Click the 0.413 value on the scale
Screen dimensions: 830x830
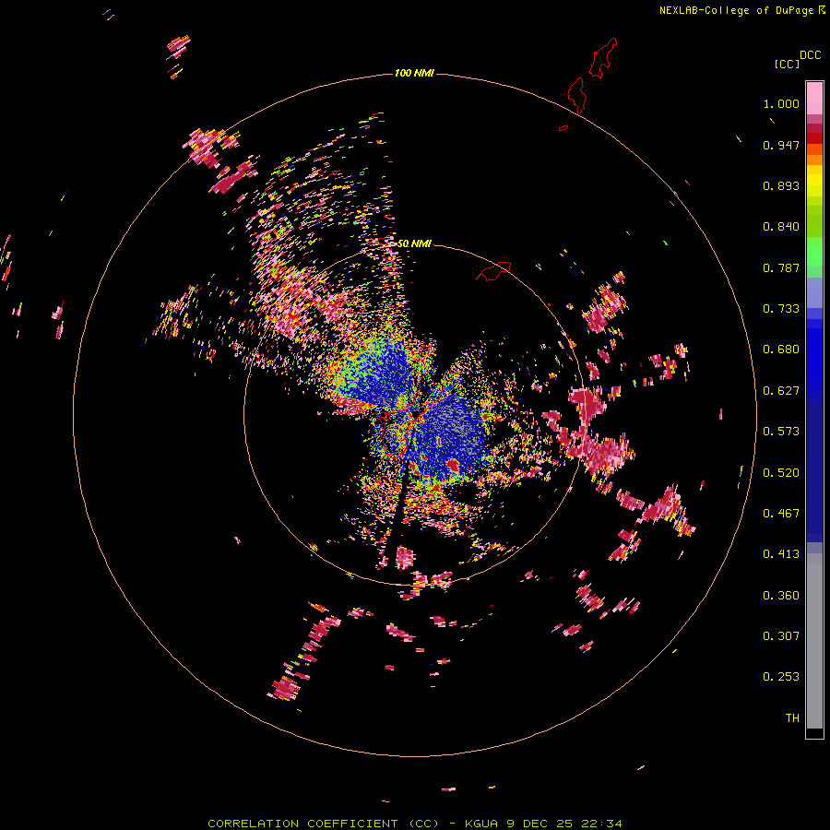coord(781,554)
